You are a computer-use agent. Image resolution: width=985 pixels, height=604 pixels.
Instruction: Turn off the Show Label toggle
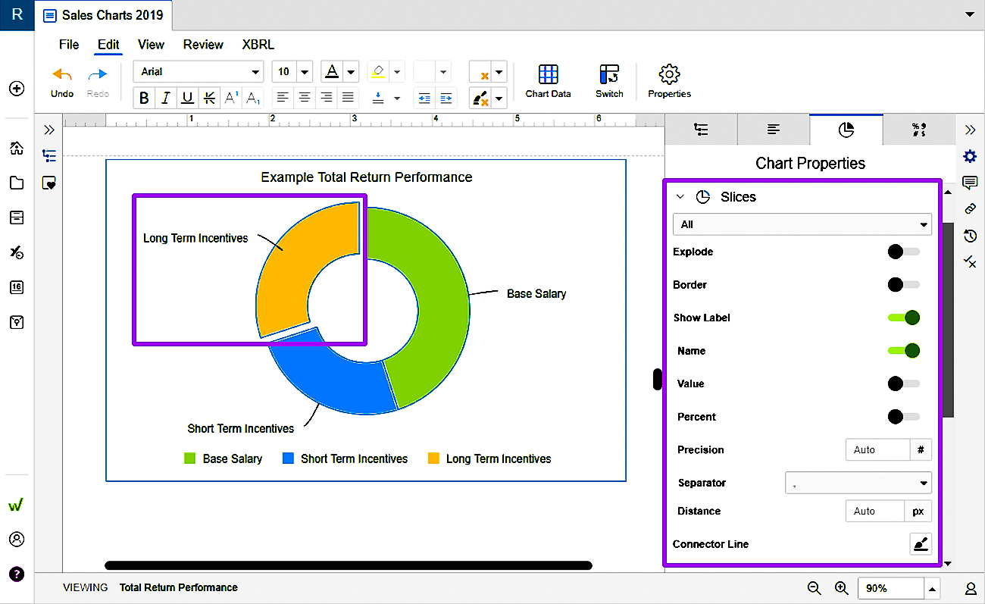pos(903,318)
